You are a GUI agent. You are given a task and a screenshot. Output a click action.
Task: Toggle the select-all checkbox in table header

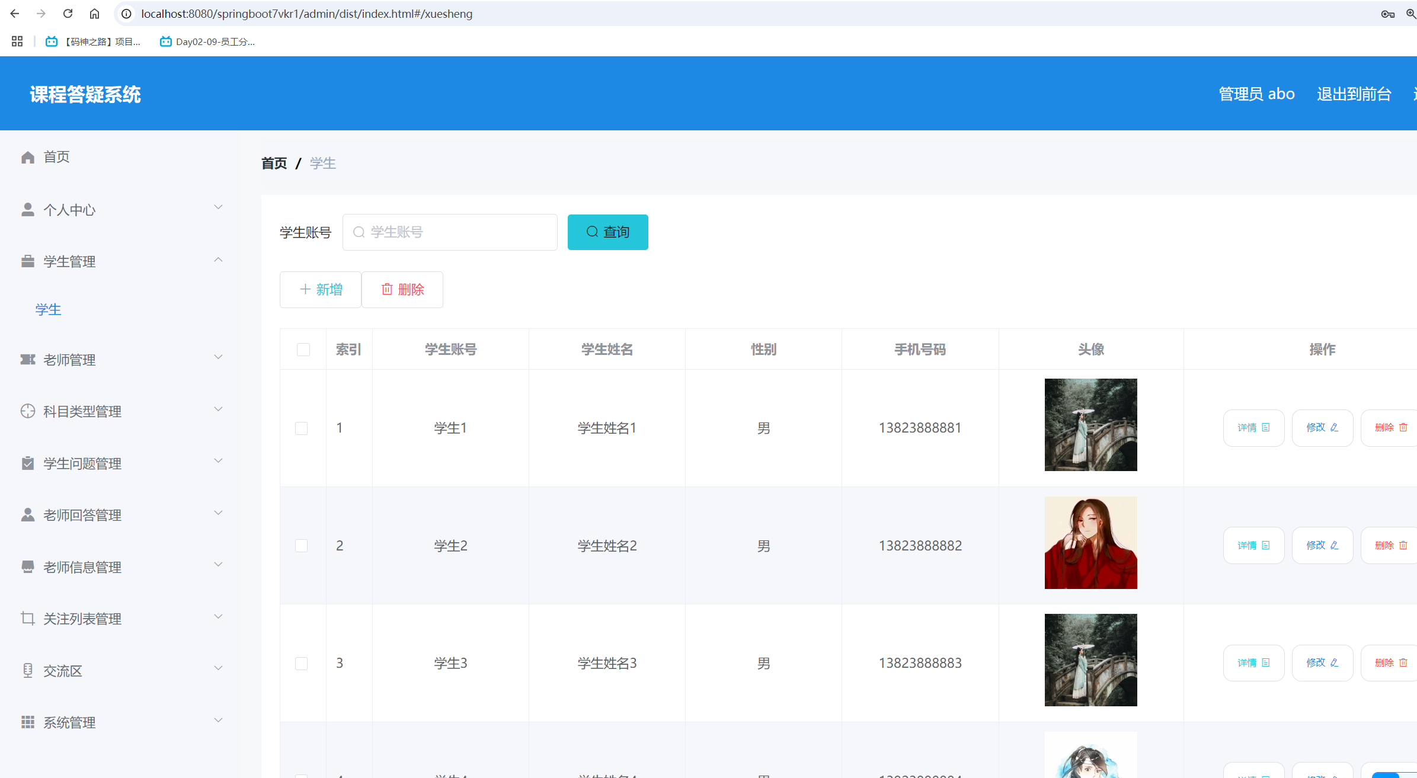click(x=303, y=350)
